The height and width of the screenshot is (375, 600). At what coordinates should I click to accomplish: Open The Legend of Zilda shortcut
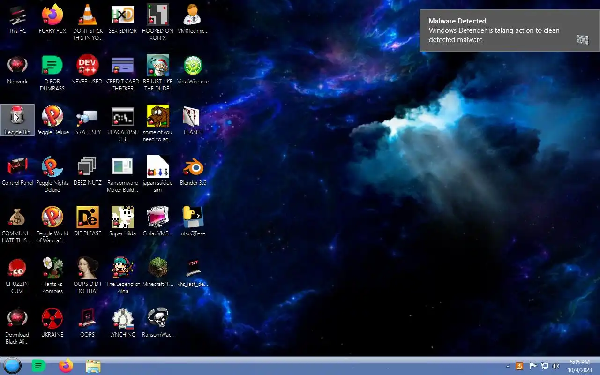coord(123,276)
